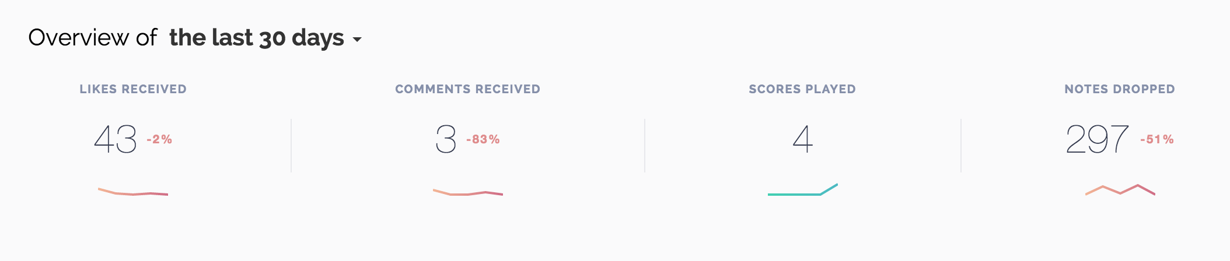
Task: Click the -83% comments change indicator
Action: [483, 139]
